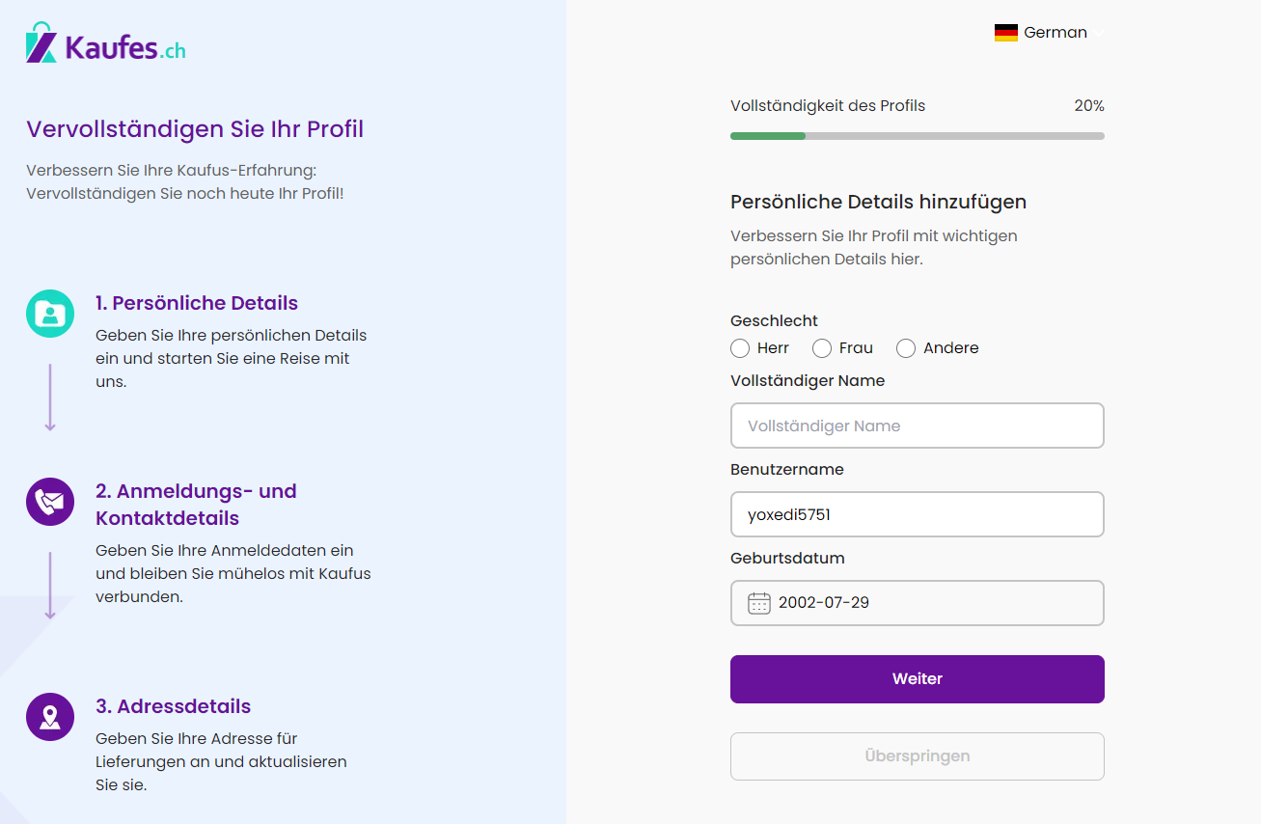Screen dimensions: 1261x824
Task: Open the calendar icon in Geburtsdatum
Action: [759, 603]
